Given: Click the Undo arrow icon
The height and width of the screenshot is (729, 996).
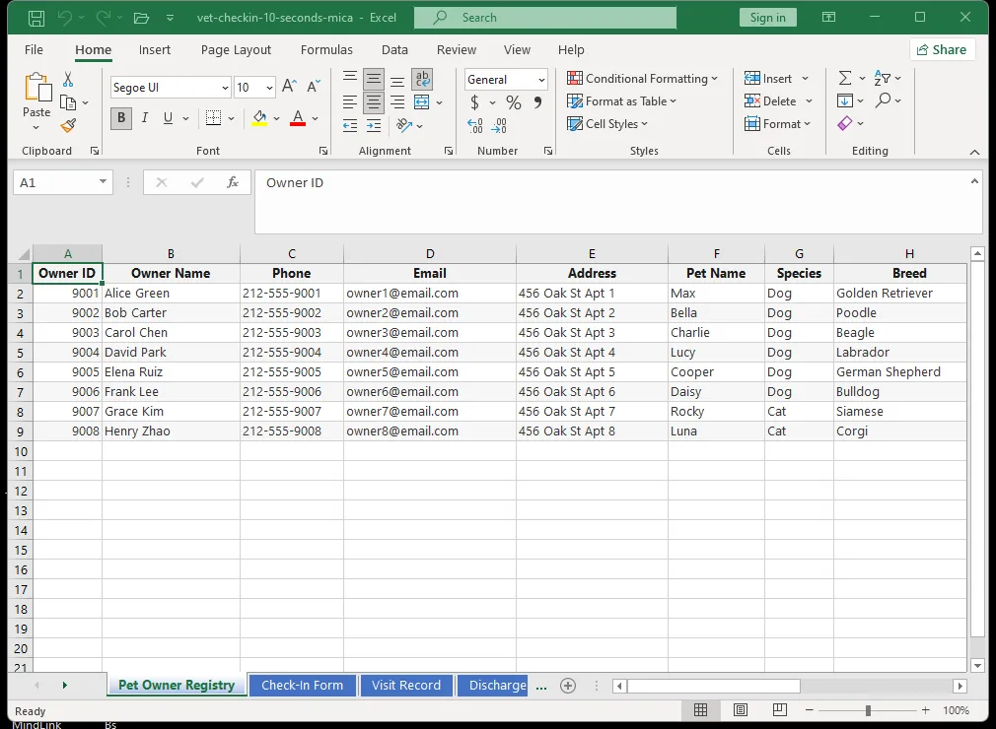Looking at the screenshot, I should 65,18.
